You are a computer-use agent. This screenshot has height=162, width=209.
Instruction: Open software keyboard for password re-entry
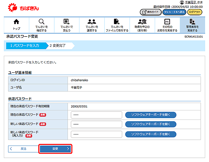151,134
